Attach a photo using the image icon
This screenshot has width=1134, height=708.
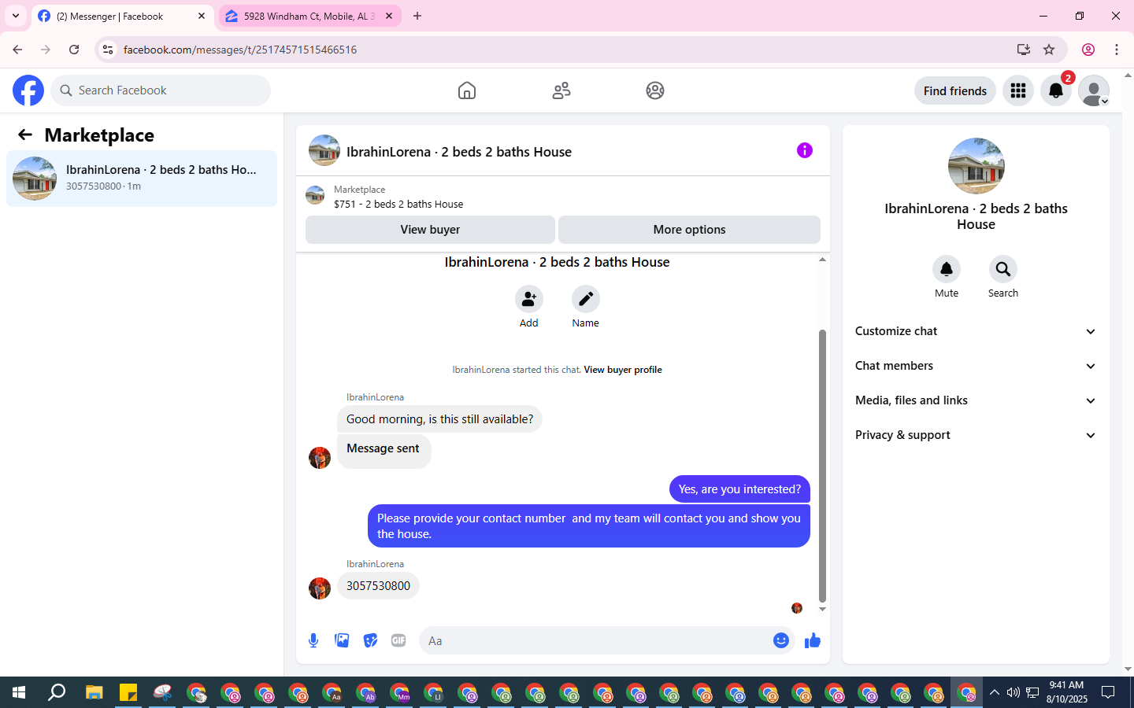342,640
